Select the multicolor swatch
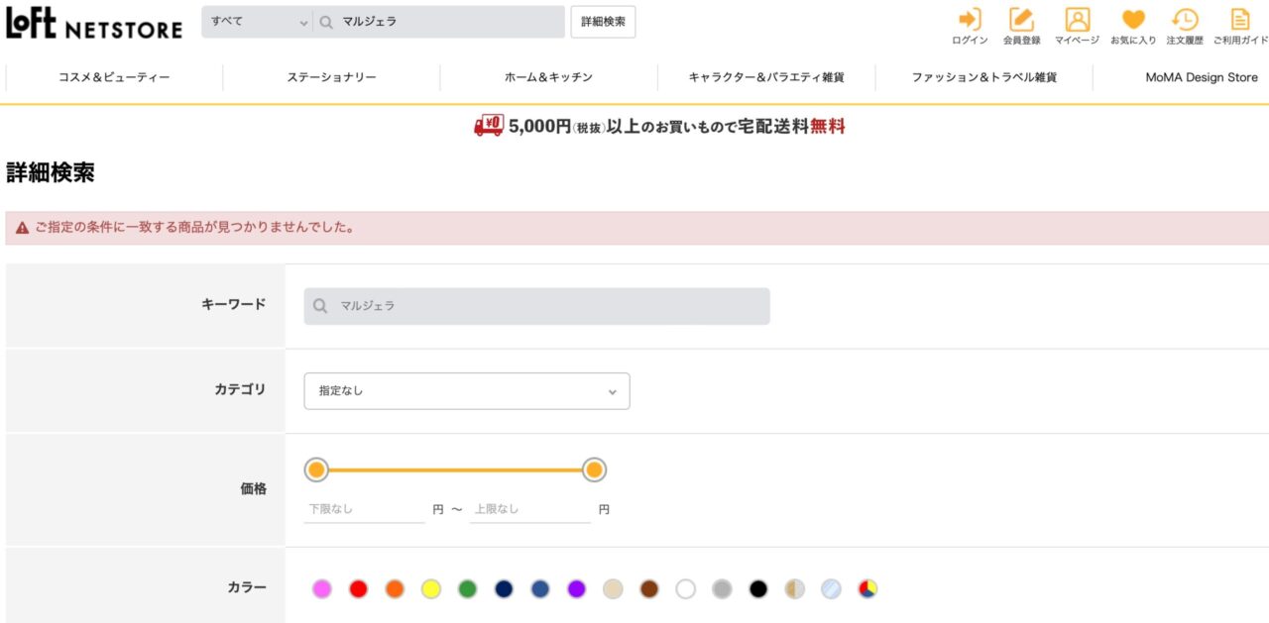1269x623 pixels. coord(867,589)
